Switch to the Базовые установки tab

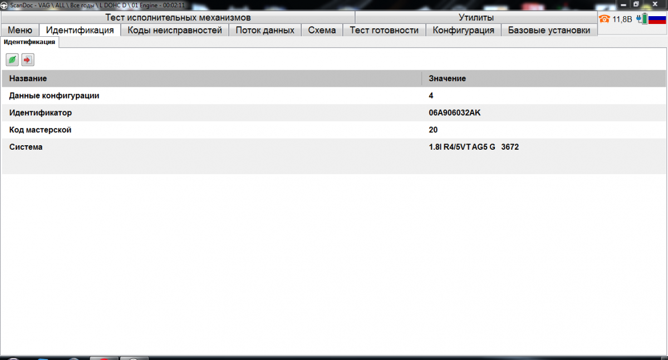549,30
